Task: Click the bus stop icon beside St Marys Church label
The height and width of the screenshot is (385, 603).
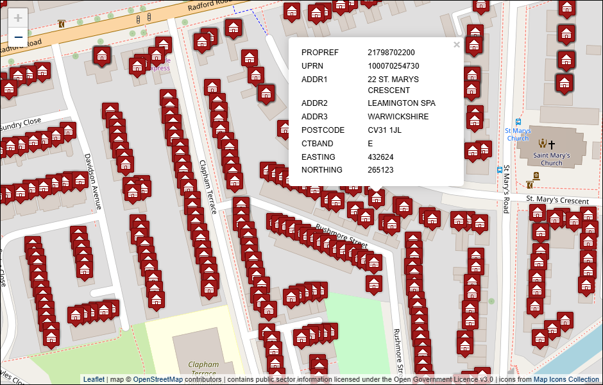Action: [x=518, y=122]
